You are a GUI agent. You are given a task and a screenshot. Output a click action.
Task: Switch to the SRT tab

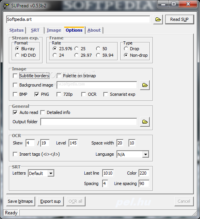click(x=35, y=30)
